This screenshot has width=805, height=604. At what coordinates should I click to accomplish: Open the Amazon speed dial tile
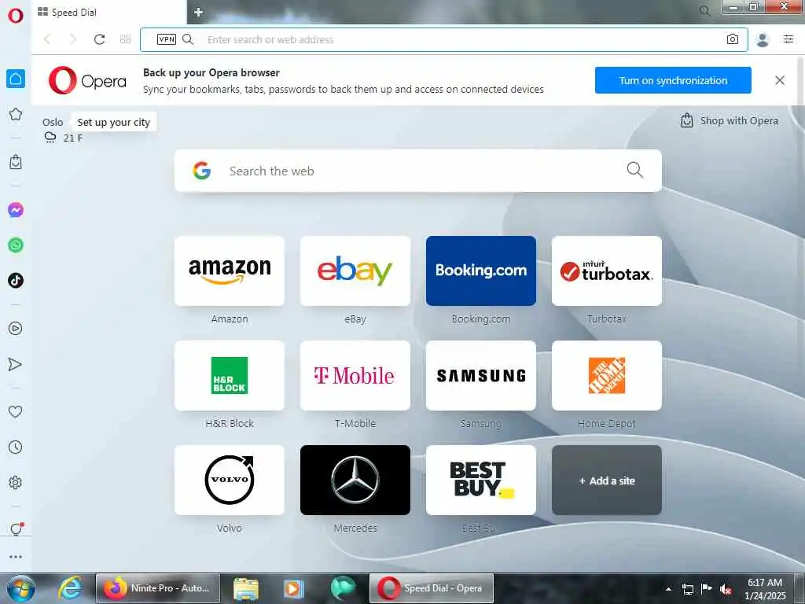(x=230, y=271)
